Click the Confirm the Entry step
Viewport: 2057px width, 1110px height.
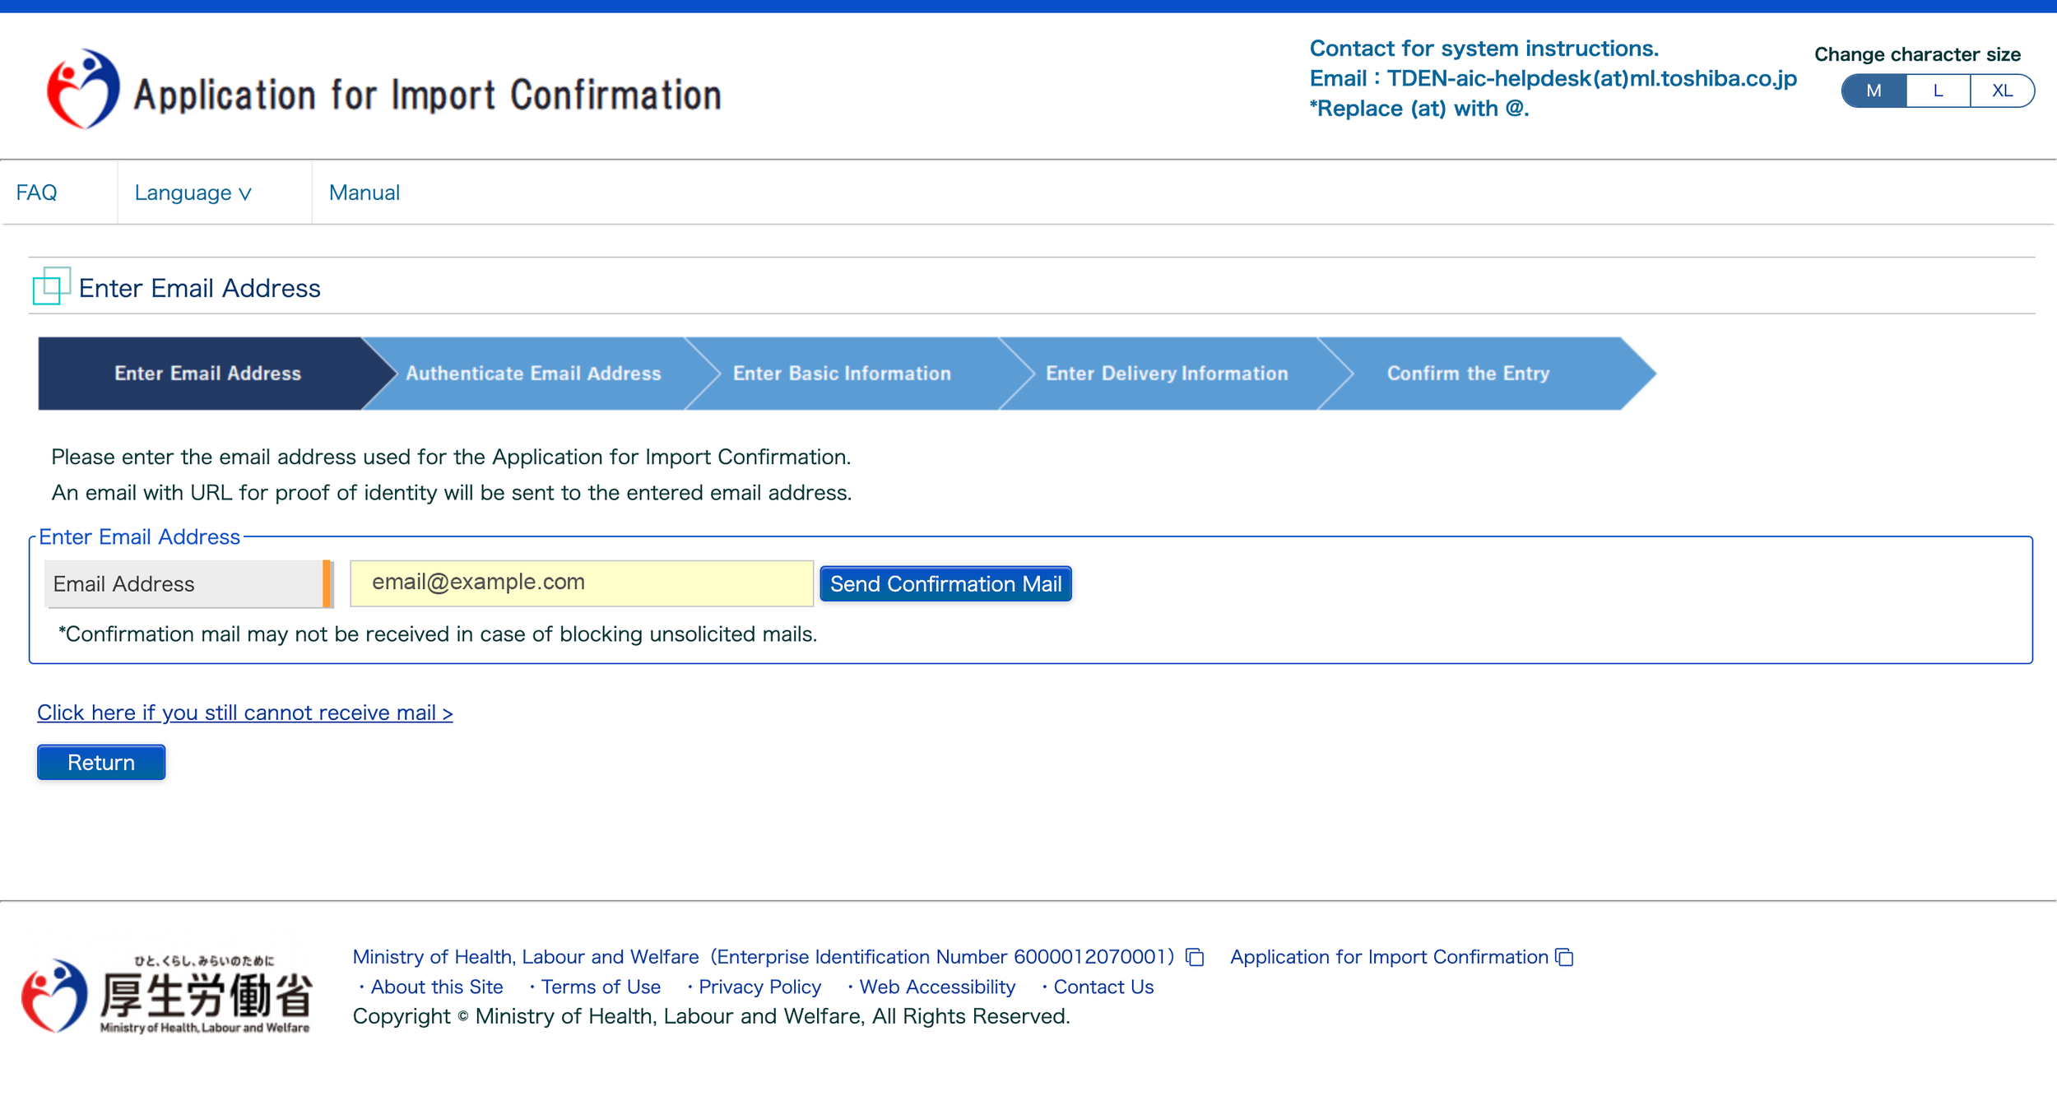(1468, 374)
